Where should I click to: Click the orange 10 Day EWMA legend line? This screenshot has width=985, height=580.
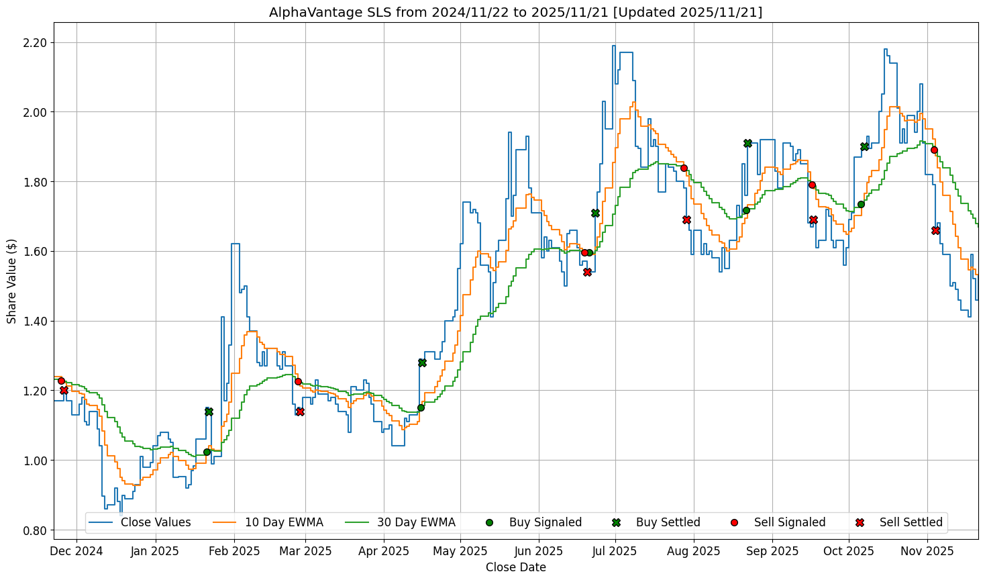tap(225, 522)
